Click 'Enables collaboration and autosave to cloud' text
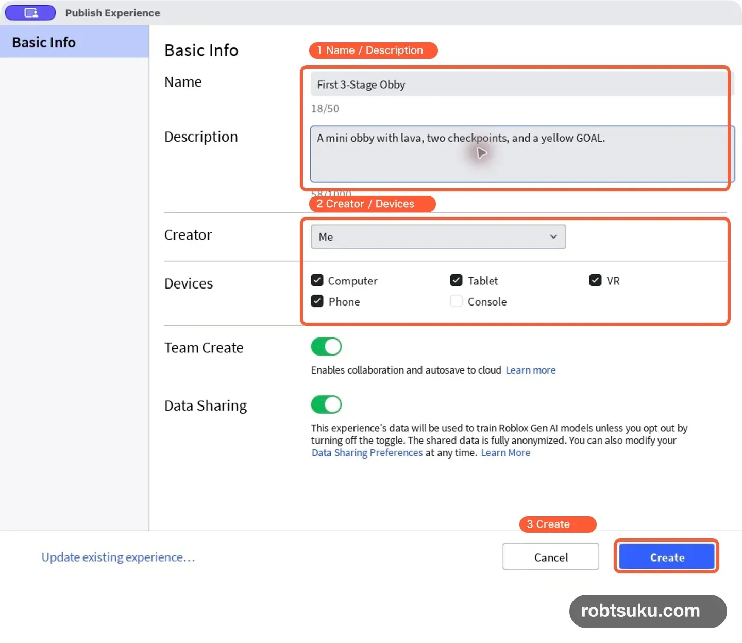The width and height of the screenshot is (742, 643). click(x=406, y=370)
